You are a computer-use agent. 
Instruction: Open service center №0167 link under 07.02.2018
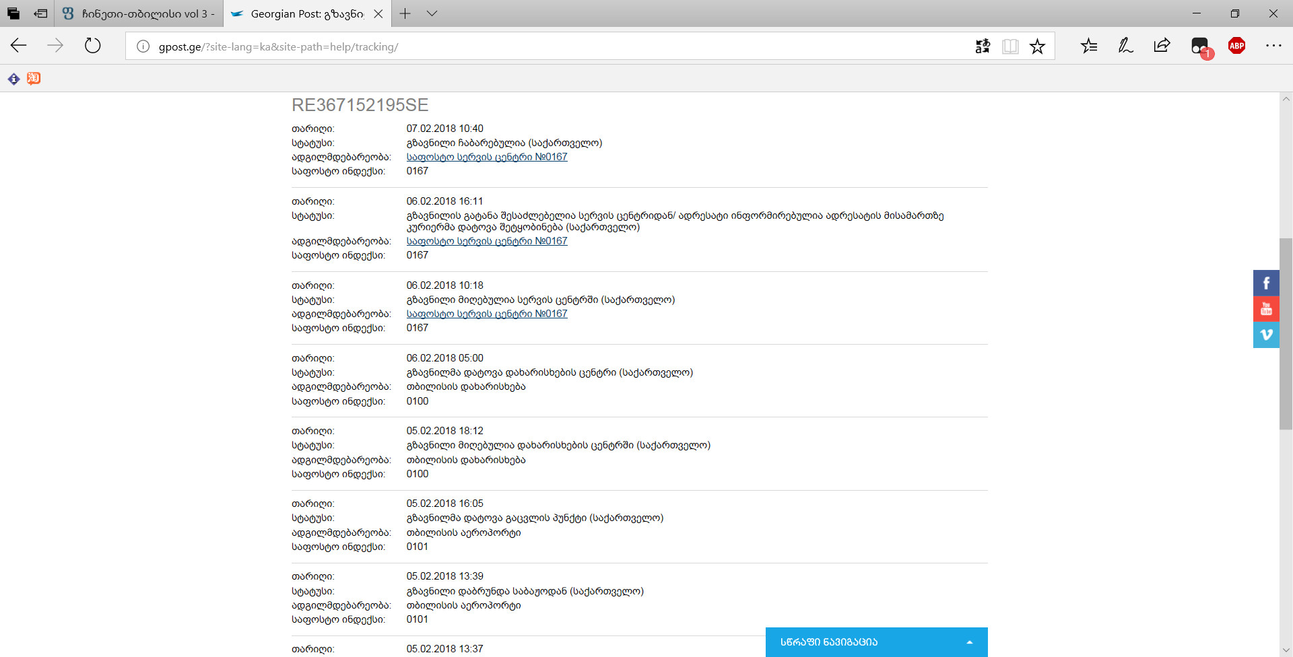click(x=487, y=157)
